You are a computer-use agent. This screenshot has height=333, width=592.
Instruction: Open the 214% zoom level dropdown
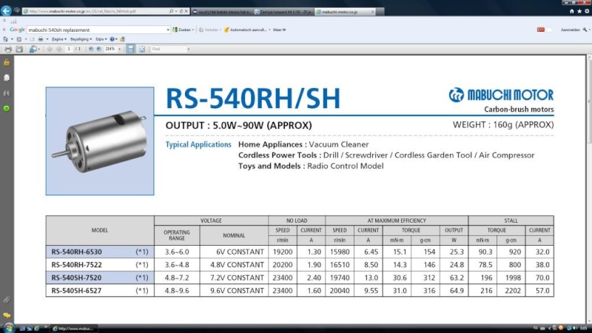click(x=119, y=49)
